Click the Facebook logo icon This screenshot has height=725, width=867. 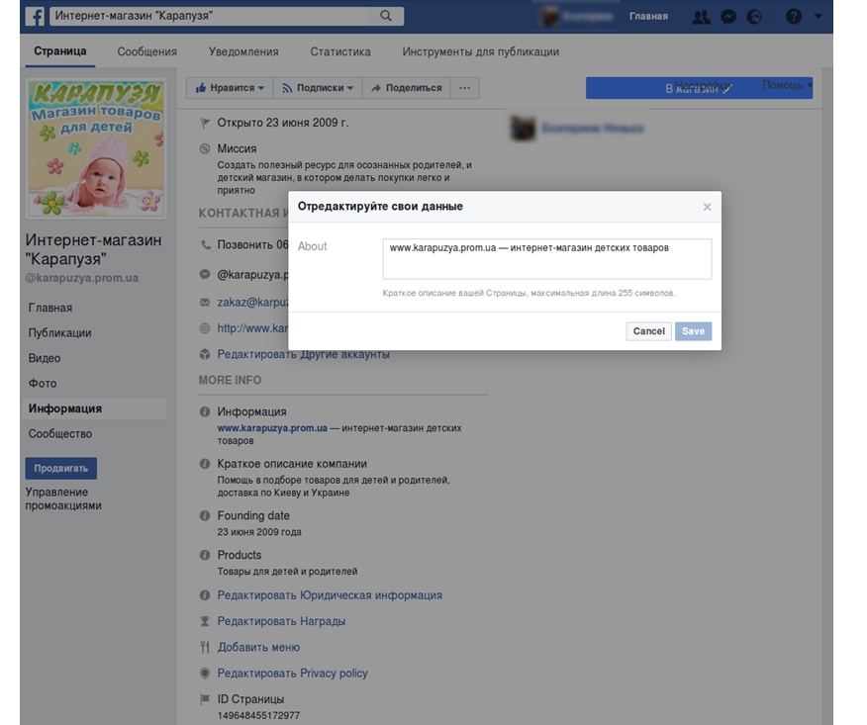coord(35,16)
